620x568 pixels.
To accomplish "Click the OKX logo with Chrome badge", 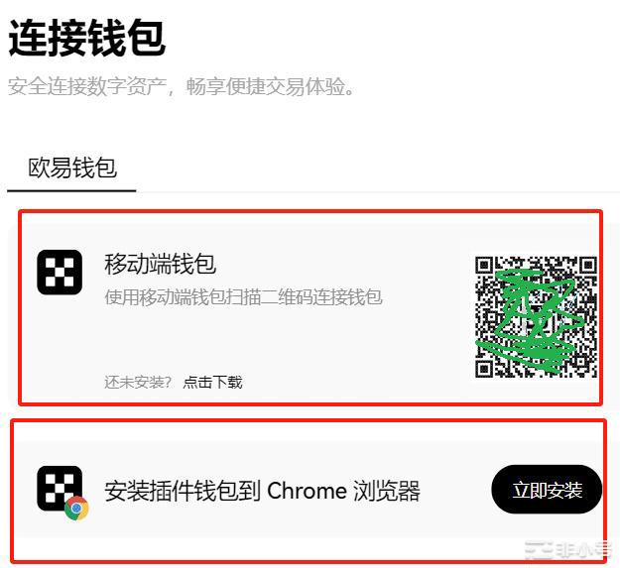I will click(60, 489).
